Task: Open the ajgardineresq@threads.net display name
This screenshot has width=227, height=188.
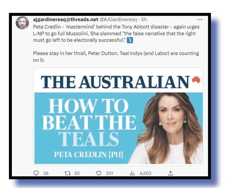Action: [x=65, y=19]
